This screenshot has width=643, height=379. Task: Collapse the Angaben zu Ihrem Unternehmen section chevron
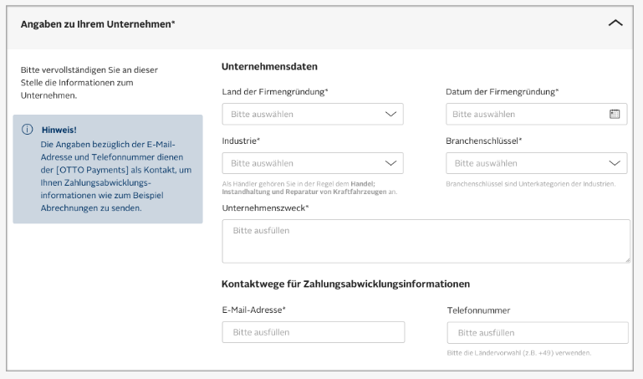(x=615, y=23)
